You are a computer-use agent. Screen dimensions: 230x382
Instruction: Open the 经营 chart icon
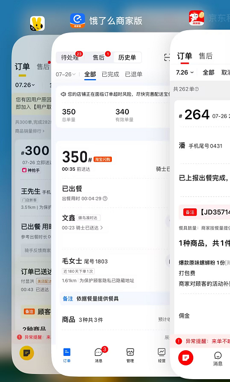click(x=162, y=355)
